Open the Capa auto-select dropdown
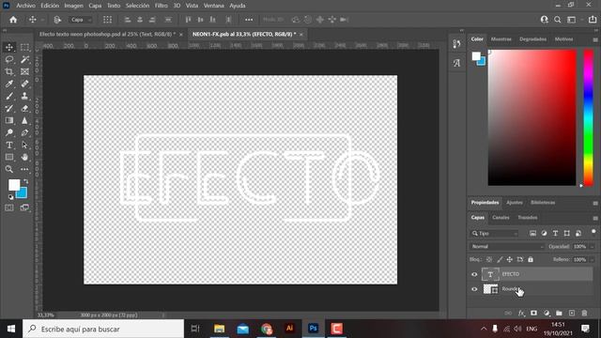Image resolution: width=601 pixels, height=338 pixels. tap(81, 20)
